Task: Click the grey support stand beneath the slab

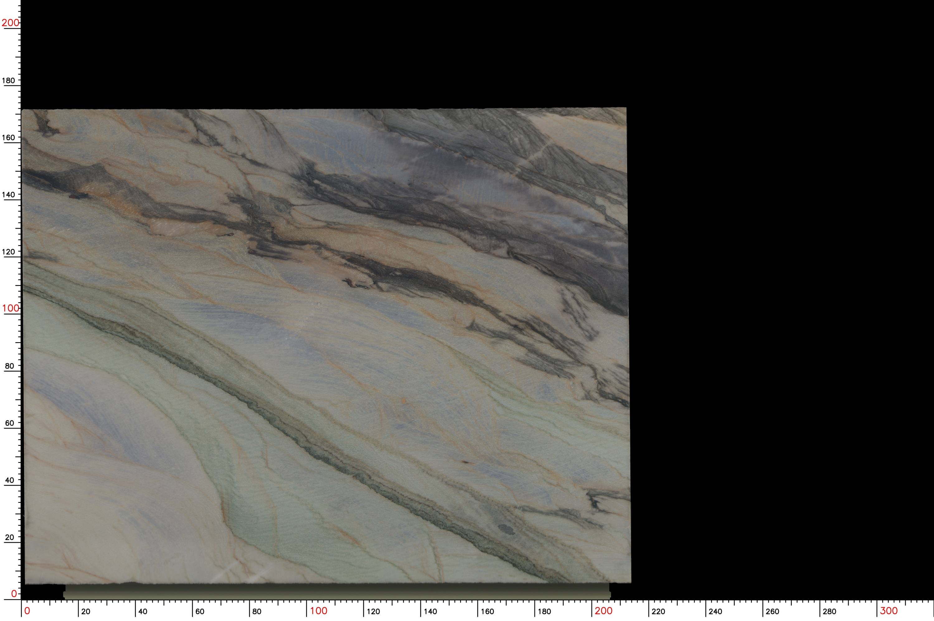Action: [337, 591]
